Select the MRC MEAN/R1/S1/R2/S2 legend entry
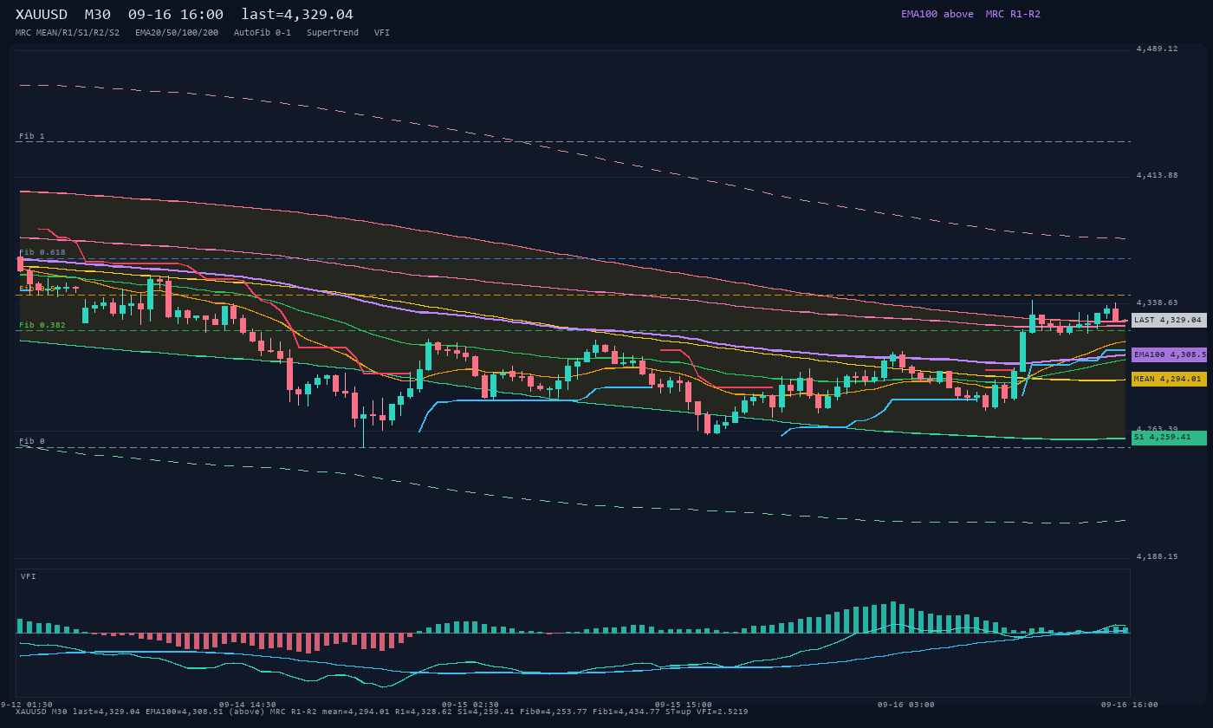 pyautogui.click(x=68, y=33)
